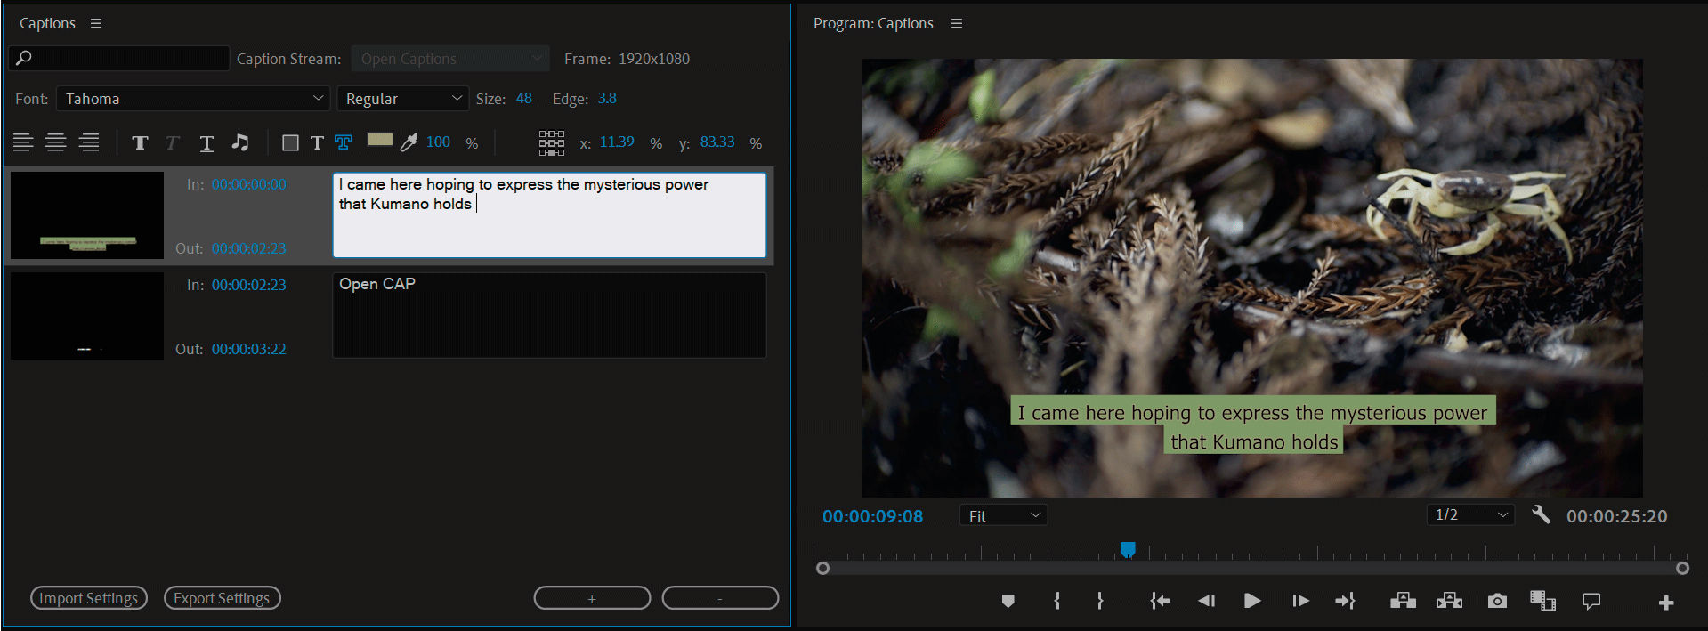
Task: Toggle italic text formatting
Action: [173, 142]
